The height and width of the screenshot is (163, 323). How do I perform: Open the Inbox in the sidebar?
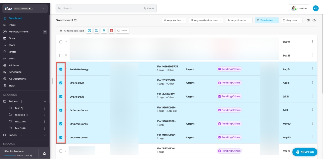pyautogui.click(x=12, y=25)
